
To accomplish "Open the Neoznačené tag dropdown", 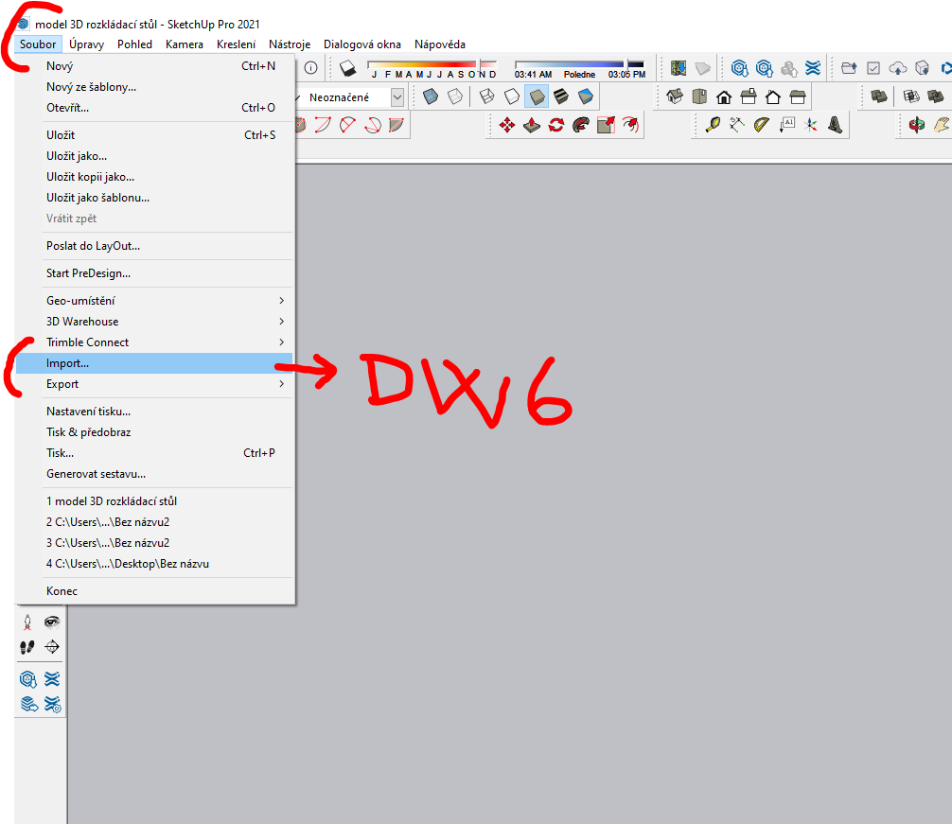I will click(397, 97).
